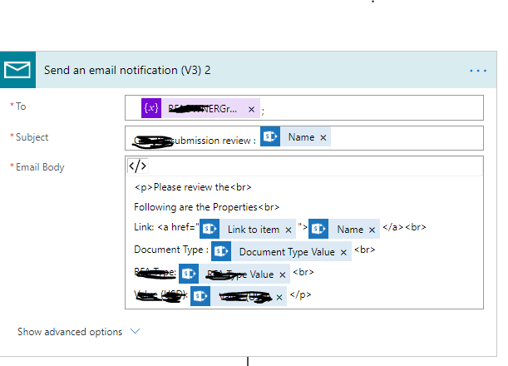Click the SharePoint icon in Subject field
Viewport: 508px width, 366px height.
pos(269,137)
